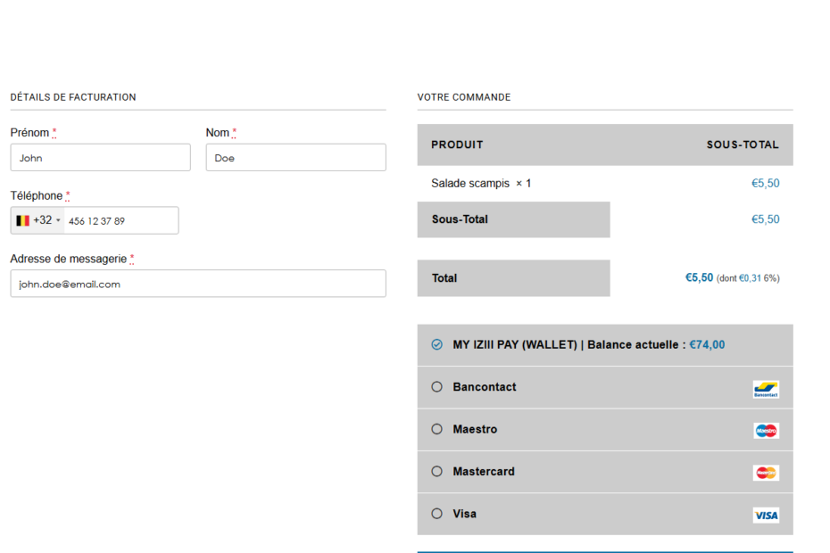Click the Visa logo icon
The height and width of the screenshot is (553, 830).
pyautogui.click(x=765, y=515)
